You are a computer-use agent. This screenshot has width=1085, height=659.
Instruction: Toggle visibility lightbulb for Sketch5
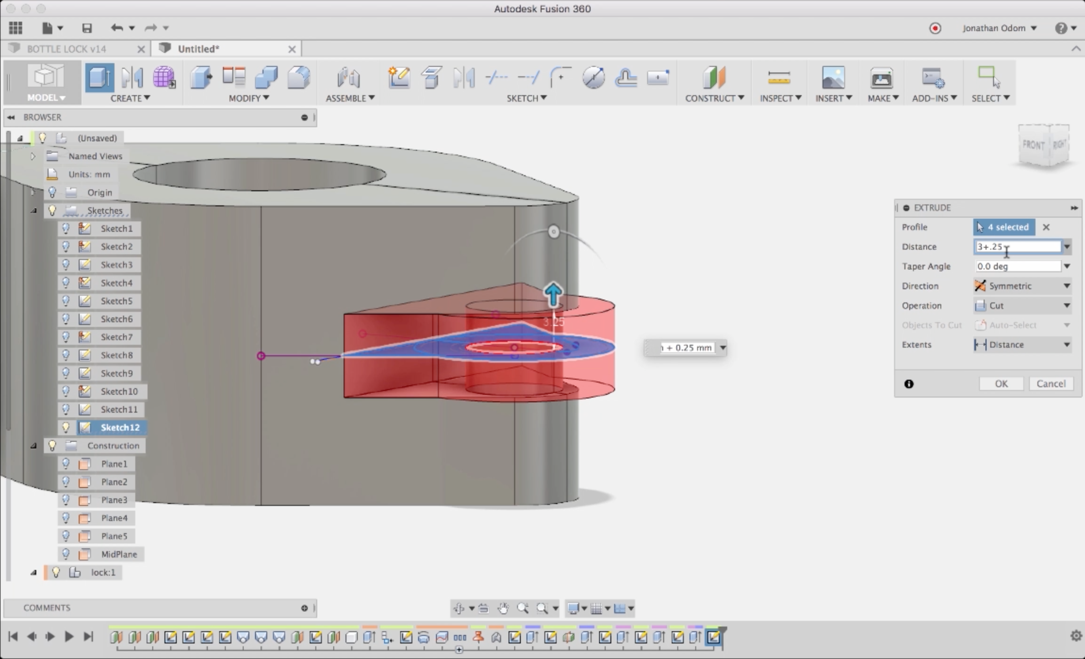[66, 301]
